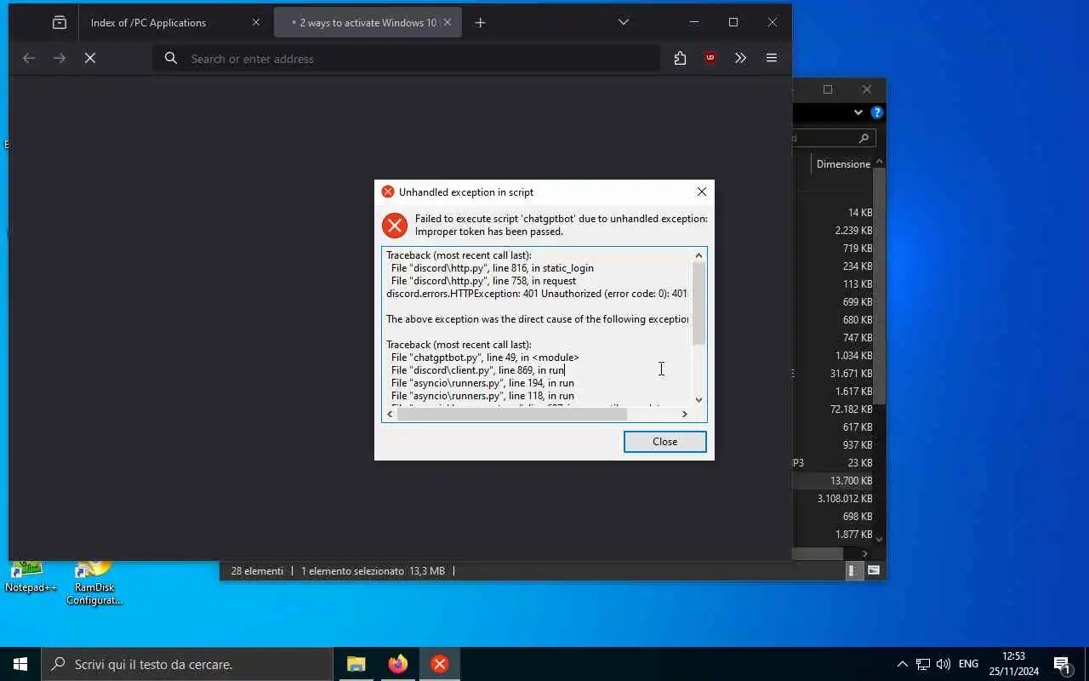The width and height of the screenshot is (1089, 681).
Task: Select the file row sized 3.108.012 KB
Action: (833, 499)
